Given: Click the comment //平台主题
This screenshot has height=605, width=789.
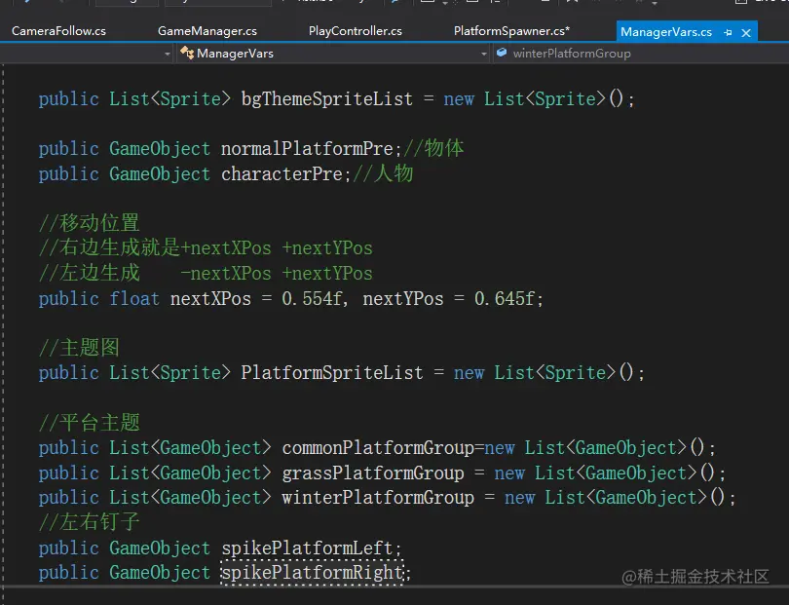Looking at the screenshot, I should [x=90, y=423].
